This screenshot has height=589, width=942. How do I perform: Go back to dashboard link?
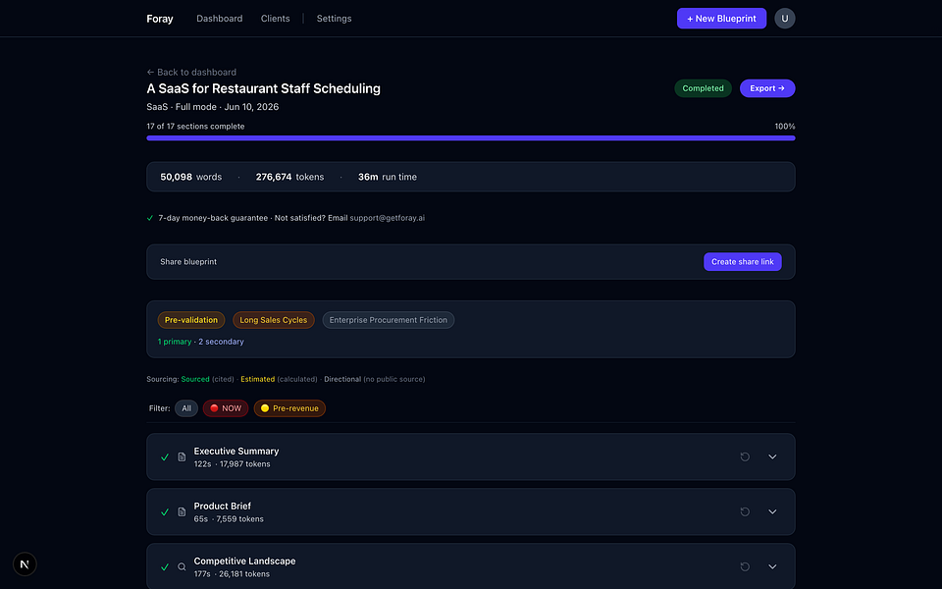[x=191, y=72]
